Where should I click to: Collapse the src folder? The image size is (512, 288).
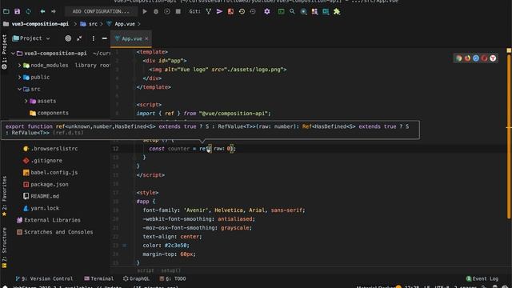pos(19,89)
